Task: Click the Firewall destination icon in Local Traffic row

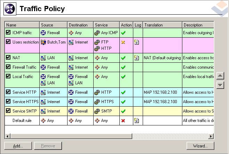Action: pos(71,77)
